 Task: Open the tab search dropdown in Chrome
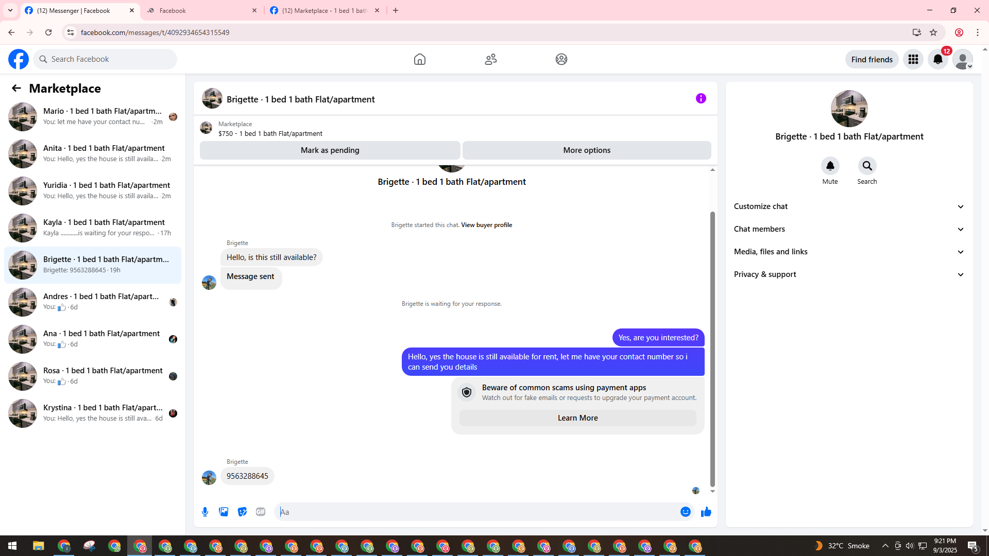pos(10,10)
